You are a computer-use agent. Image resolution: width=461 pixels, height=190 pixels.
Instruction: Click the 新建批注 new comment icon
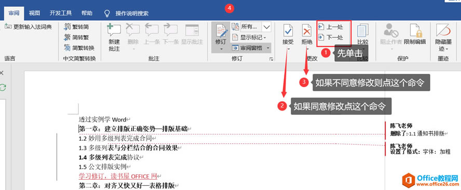(x=114, y=31)
